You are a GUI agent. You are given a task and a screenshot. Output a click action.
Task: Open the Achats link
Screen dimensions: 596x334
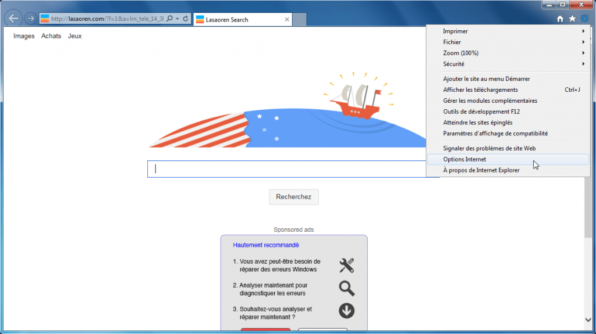51,36
